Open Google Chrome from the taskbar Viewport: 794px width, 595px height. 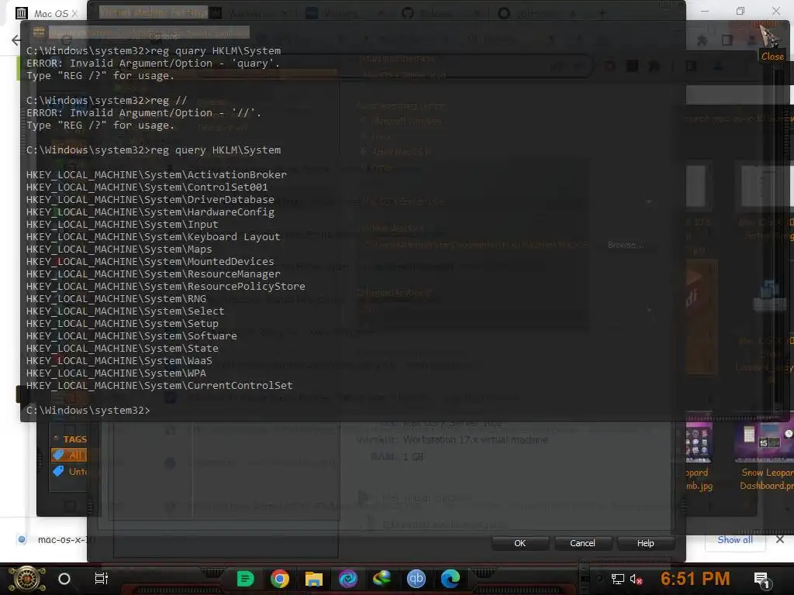click(279, 579)
